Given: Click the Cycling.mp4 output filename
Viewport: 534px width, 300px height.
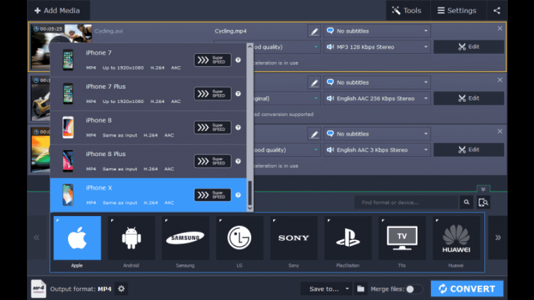Looking at the screenshot, I should point(231,31).
